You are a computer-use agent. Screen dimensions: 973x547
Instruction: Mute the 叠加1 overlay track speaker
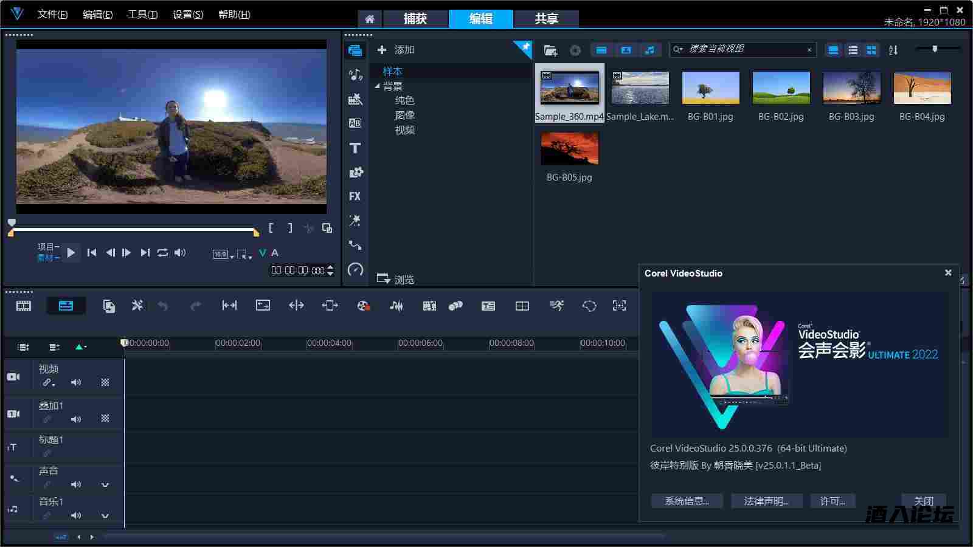(75, 419)
